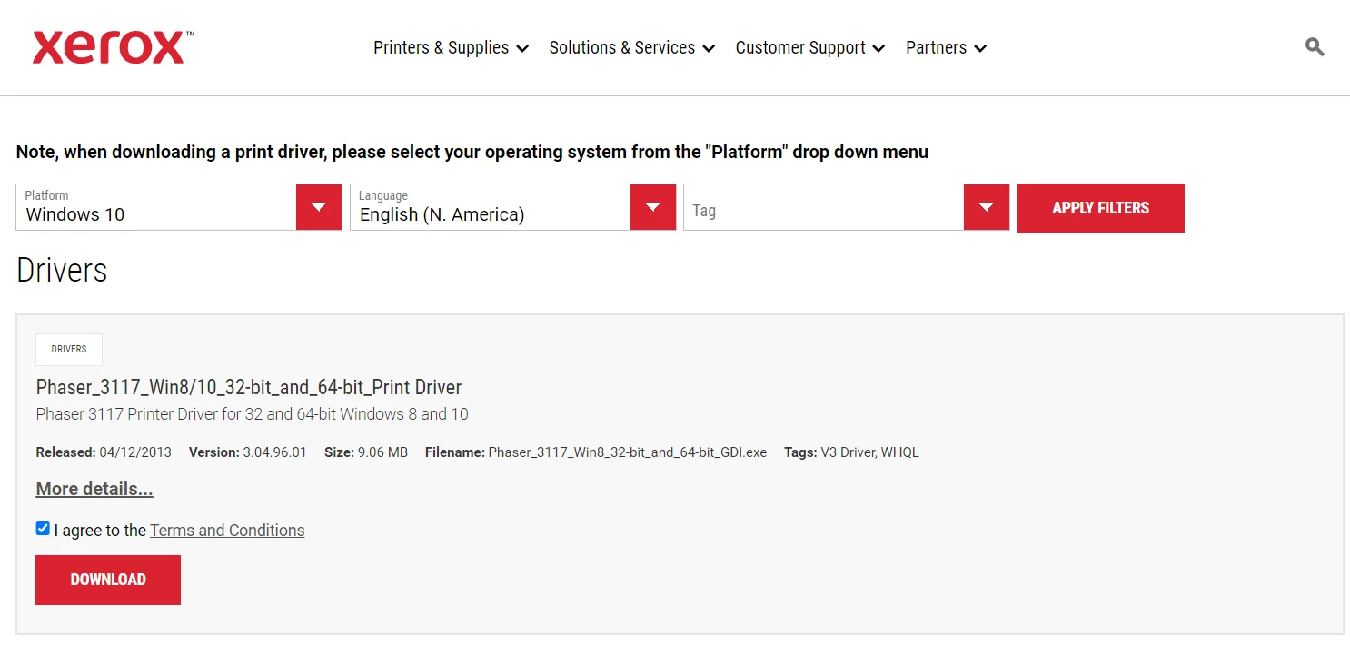Click the version 3.04.96.01 text
Viewport: 1350px width, 655px height.
point(275,452)
